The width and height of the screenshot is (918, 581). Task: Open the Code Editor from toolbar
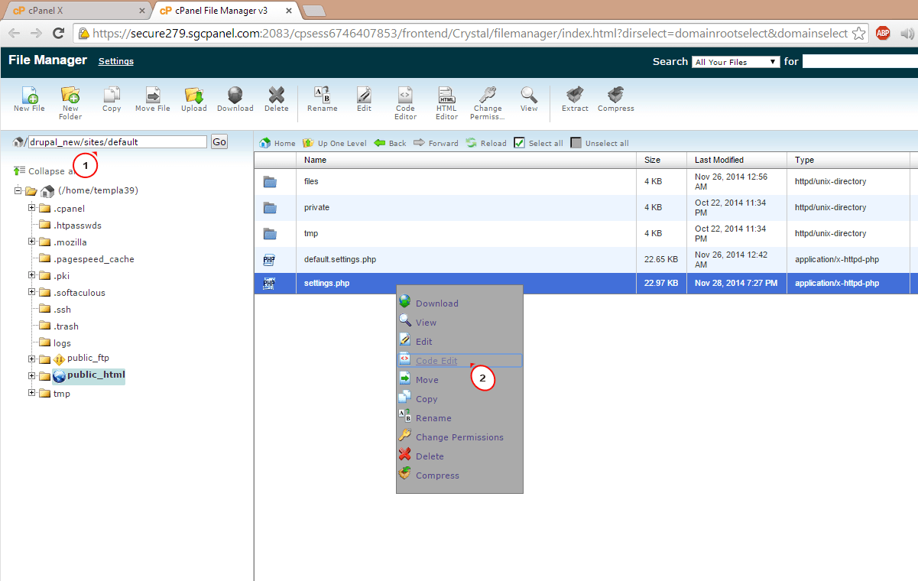[x=405, y=95]
